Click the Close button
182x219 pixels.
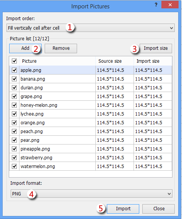(x=159, y=209)
